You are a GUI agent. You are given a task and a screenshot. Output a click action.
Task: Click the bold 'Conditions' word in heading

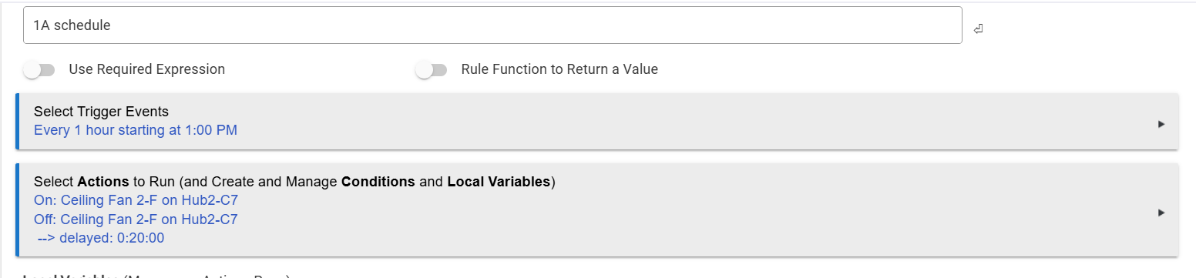(378, 182)
